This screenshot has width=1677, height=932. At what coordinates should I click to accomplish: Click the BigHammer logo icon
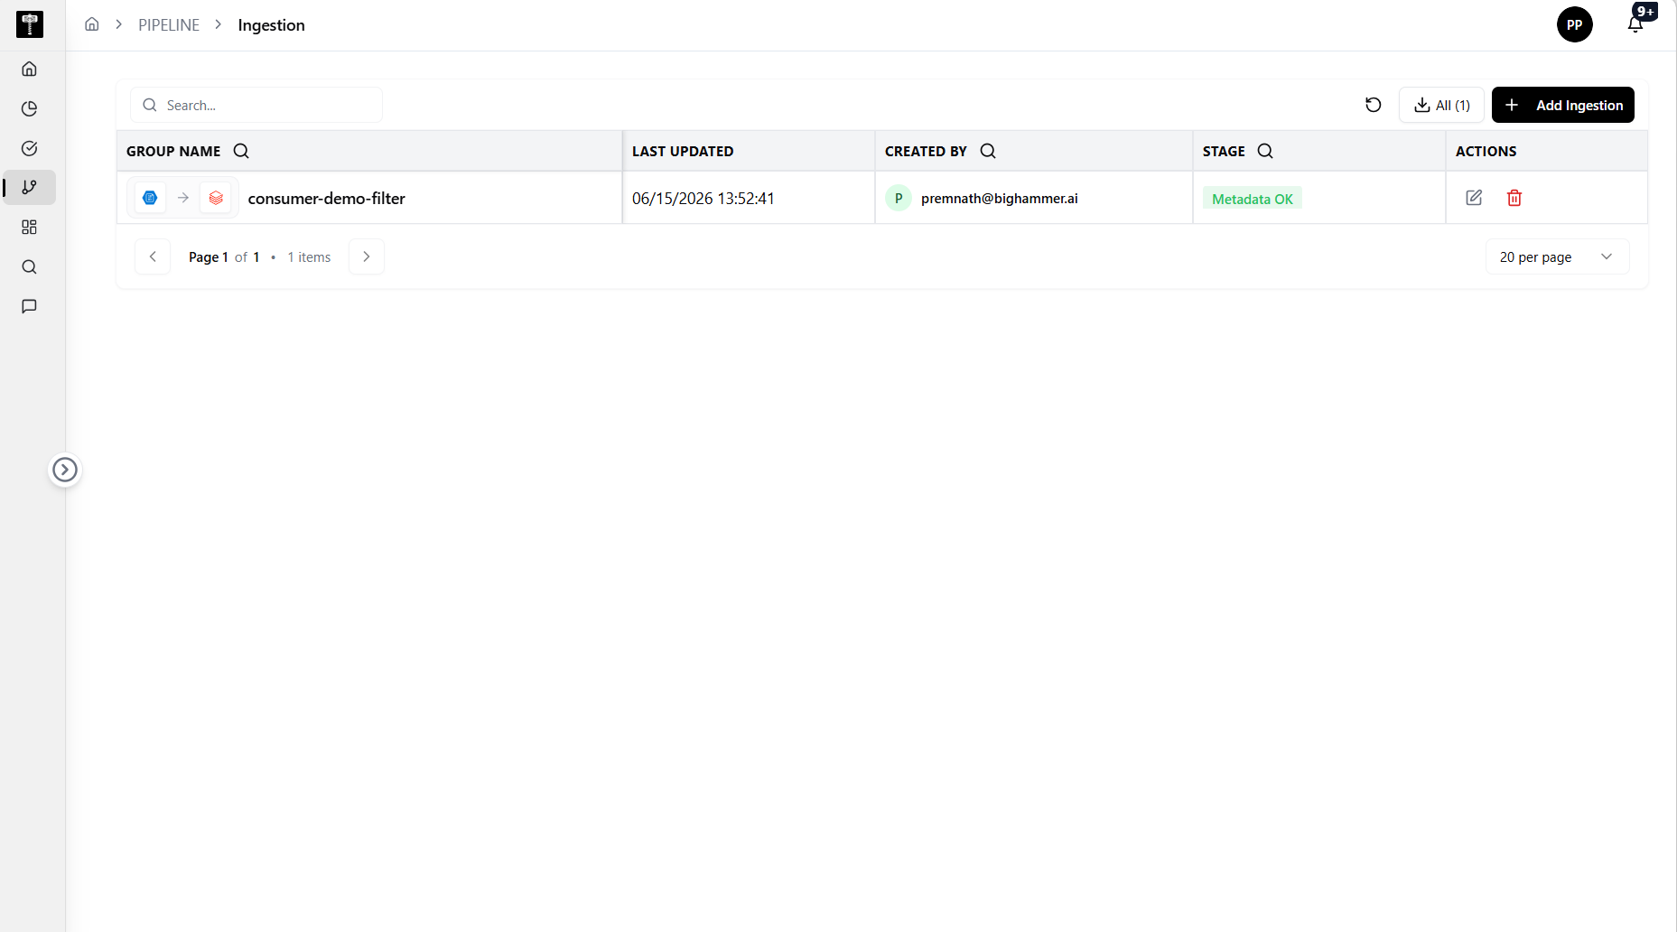click(30, 24)
